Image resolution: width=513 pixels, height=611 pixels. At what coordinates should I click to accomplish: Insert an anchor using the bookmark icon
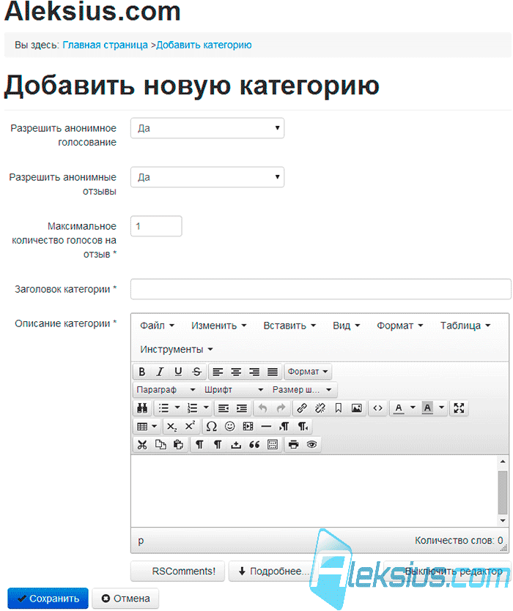(339, 408)
